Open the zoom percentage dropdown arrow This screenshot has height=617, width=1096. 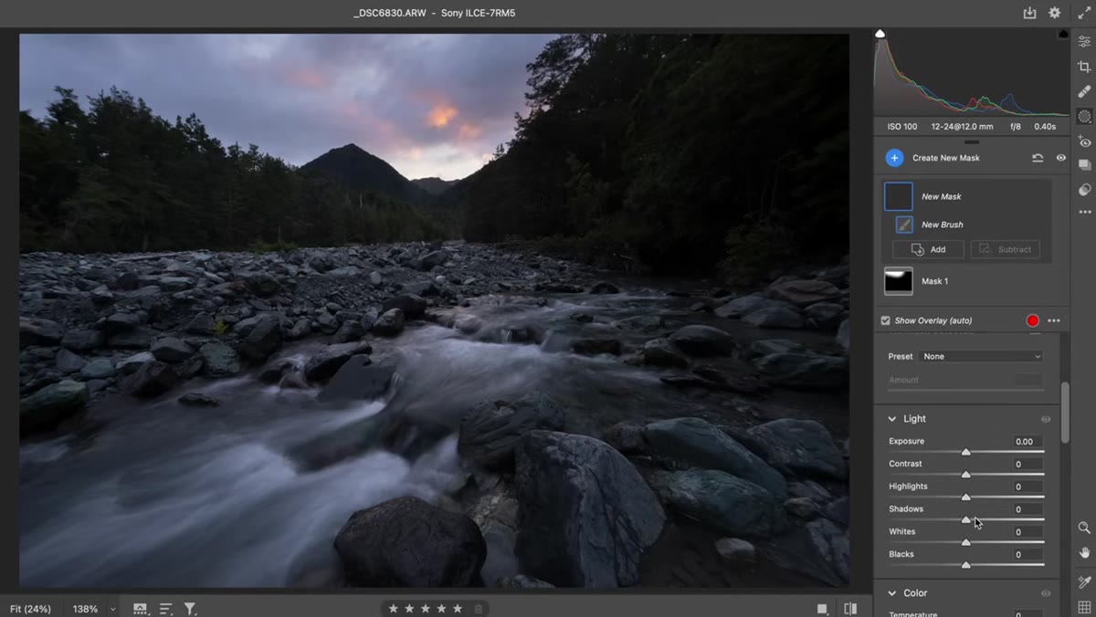(x=113, y=609)
